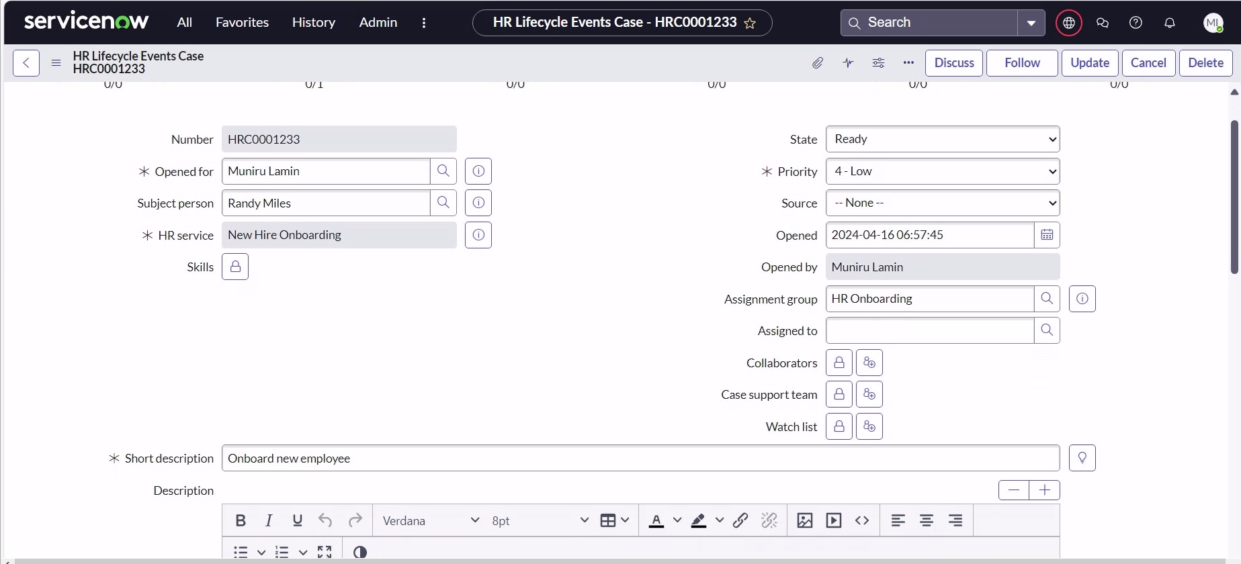Viewport: 1241px width, 564px height.
Task: Look up Opened for using magnifier
Action: (443, 171)
